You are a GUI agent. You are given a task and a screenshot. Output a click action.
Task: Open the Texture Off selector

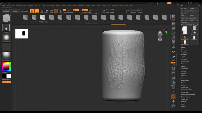(x=6, y=47)
